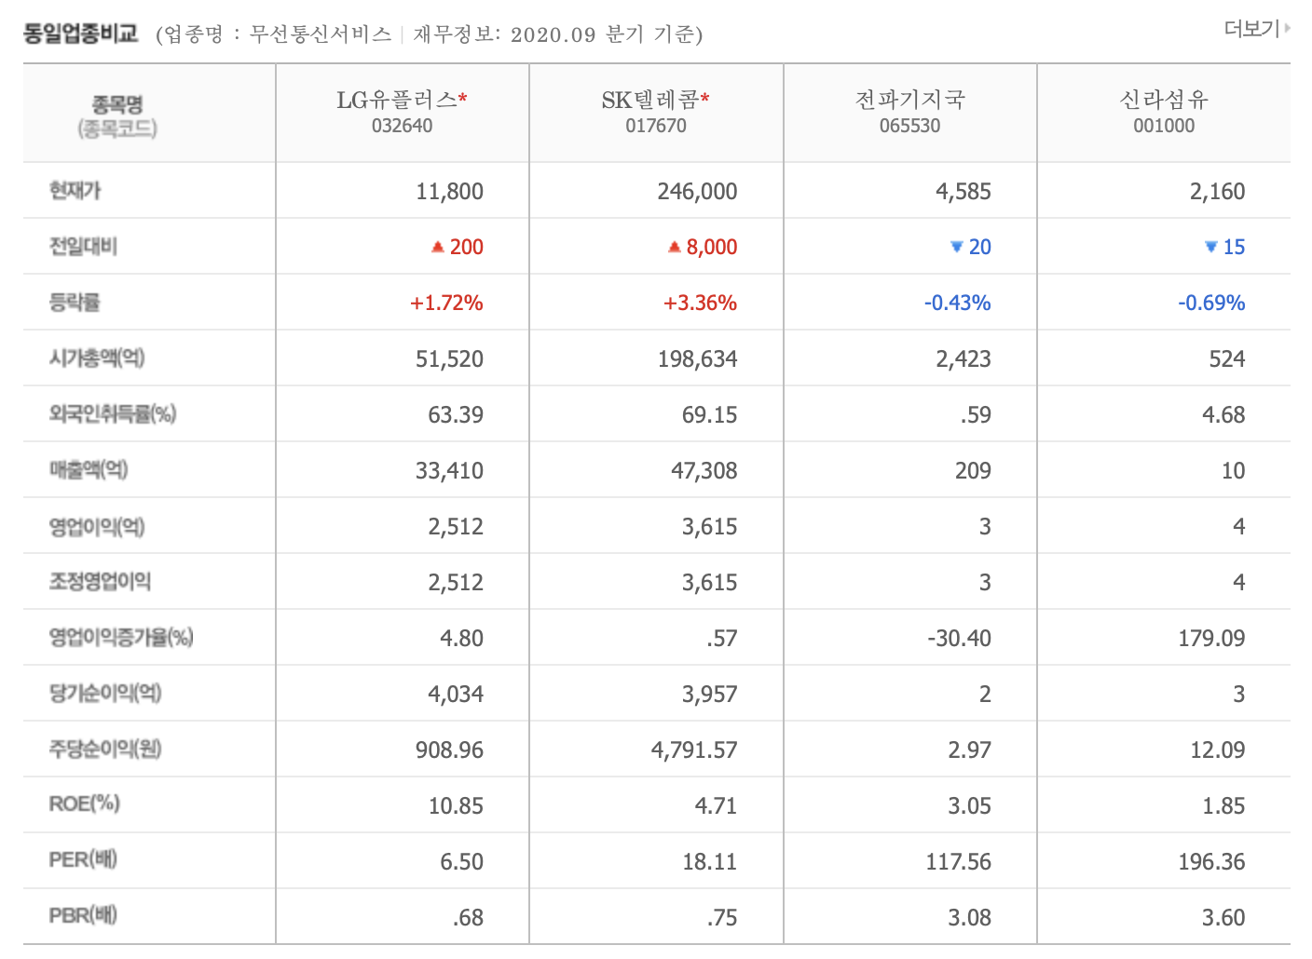This screenshot has height=959, width=1312.
Task: Click the 현재가 row label
Action: tap(75, 191)
